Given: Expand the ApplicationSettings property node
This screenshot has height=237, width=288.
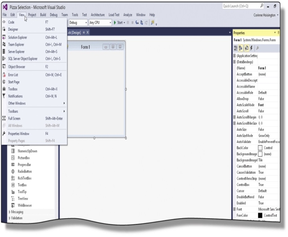Looking at the screenshot, I should coord(234,55).
